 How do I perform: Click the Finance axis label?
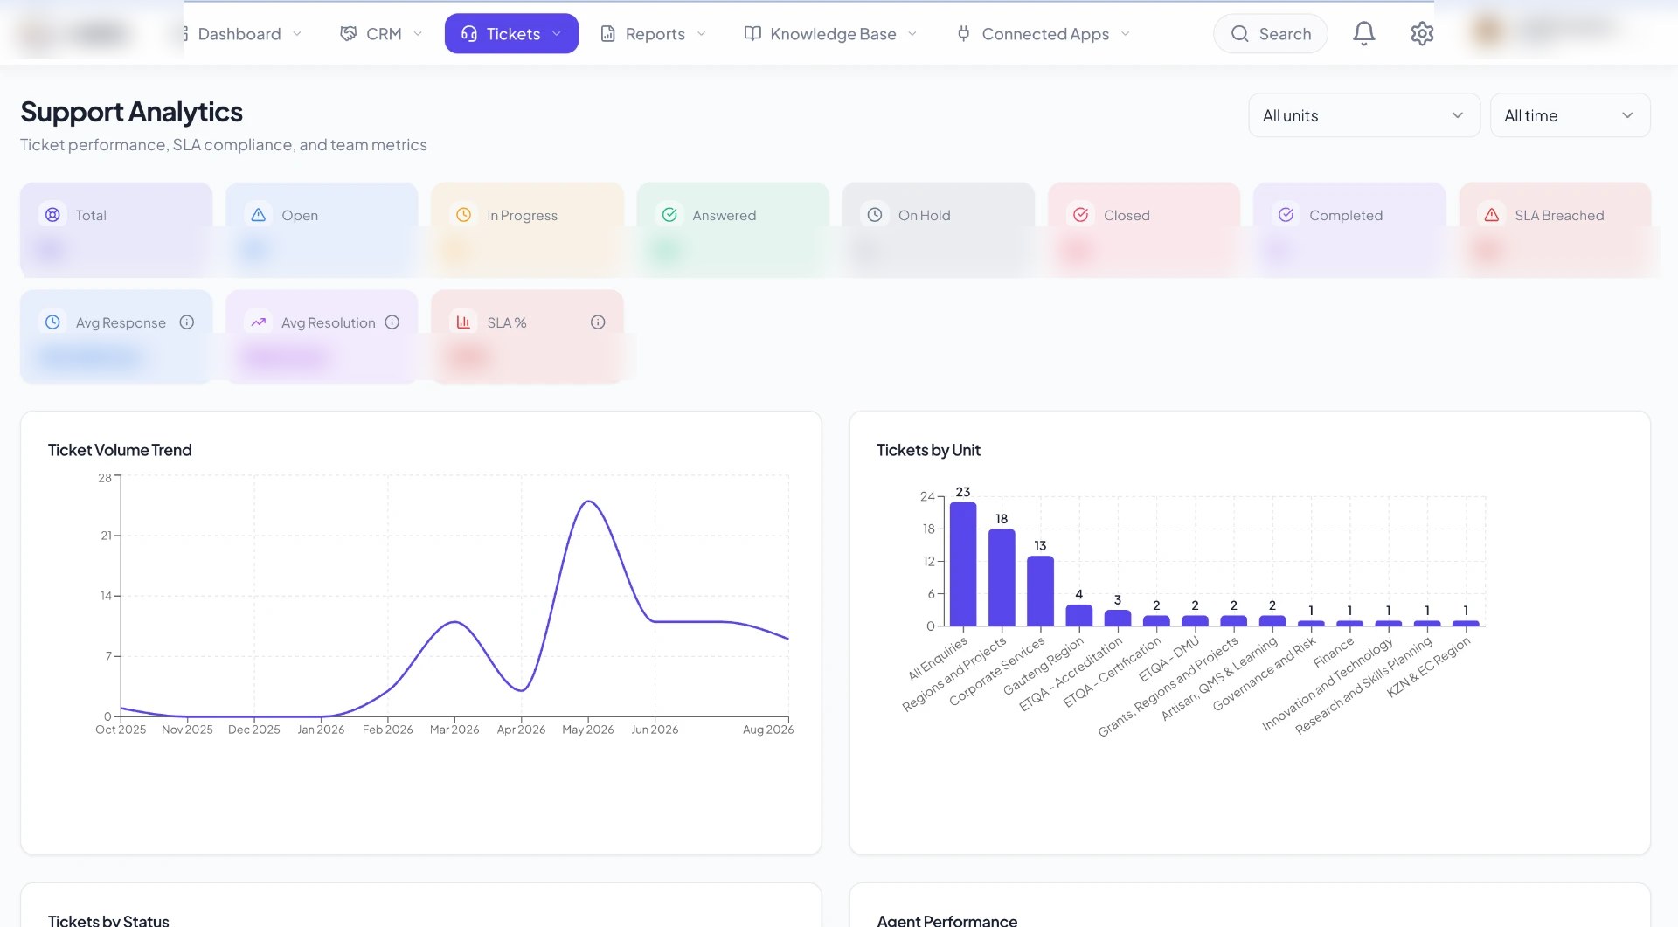1334,652
